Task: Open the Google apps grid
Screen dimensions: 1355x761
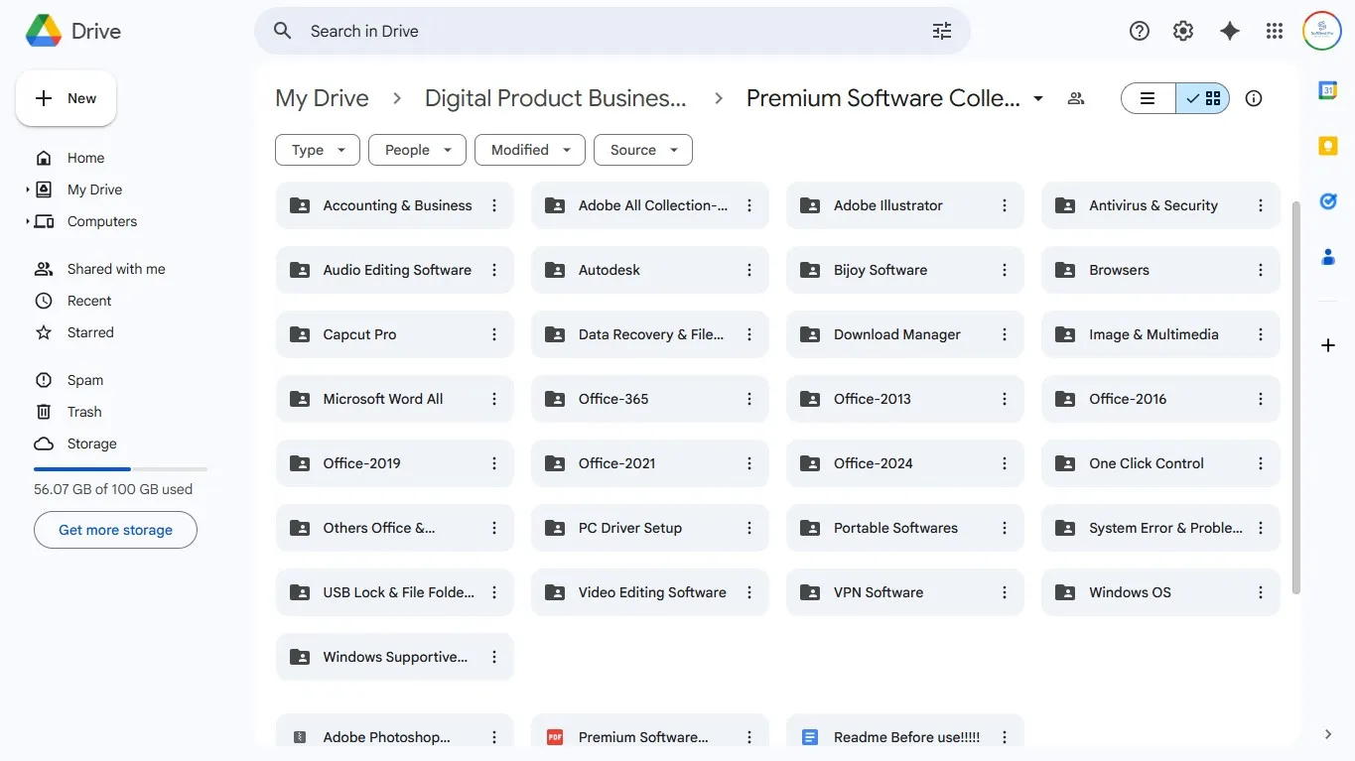Action: (x=1274, y=31)
